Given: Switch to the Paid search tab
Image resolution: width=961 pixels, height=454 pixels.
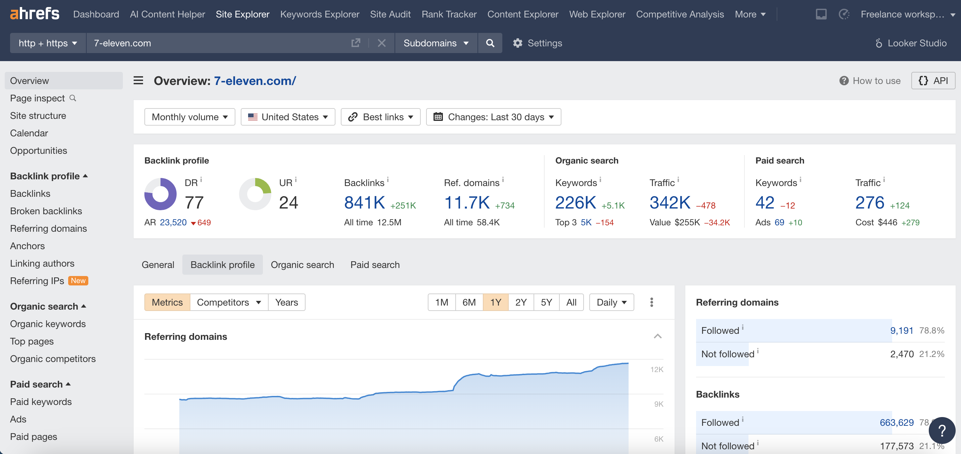Looking at the screenshot, I should pos(375,265).
